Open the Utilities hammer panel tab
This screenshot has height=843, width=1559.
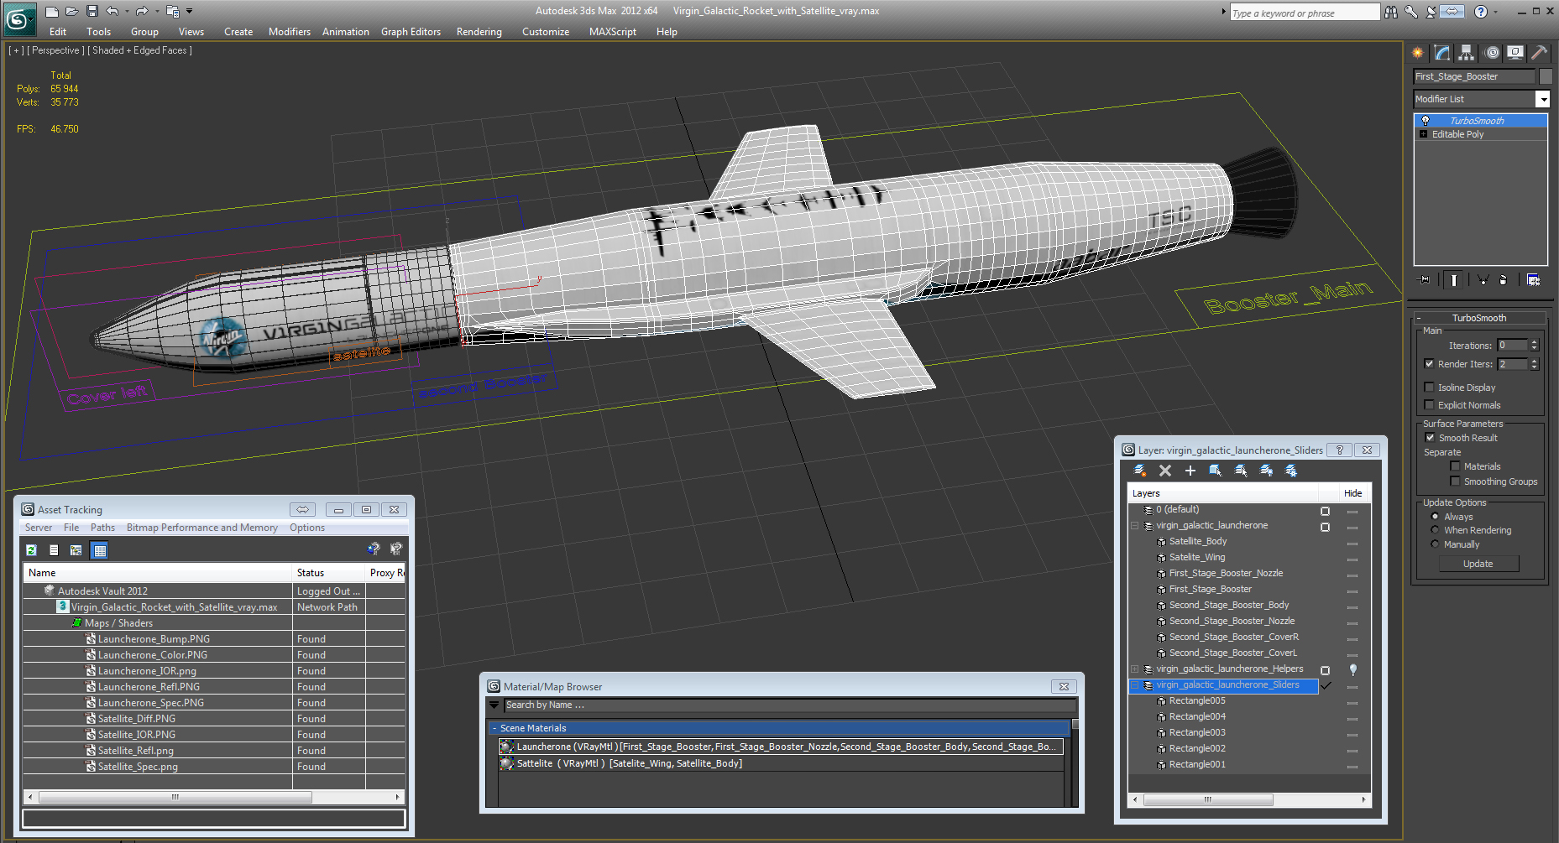(1539, 53)
